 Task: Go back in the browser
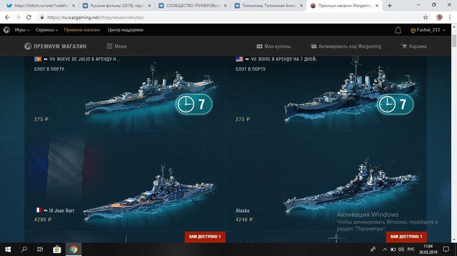coord(7,18)
